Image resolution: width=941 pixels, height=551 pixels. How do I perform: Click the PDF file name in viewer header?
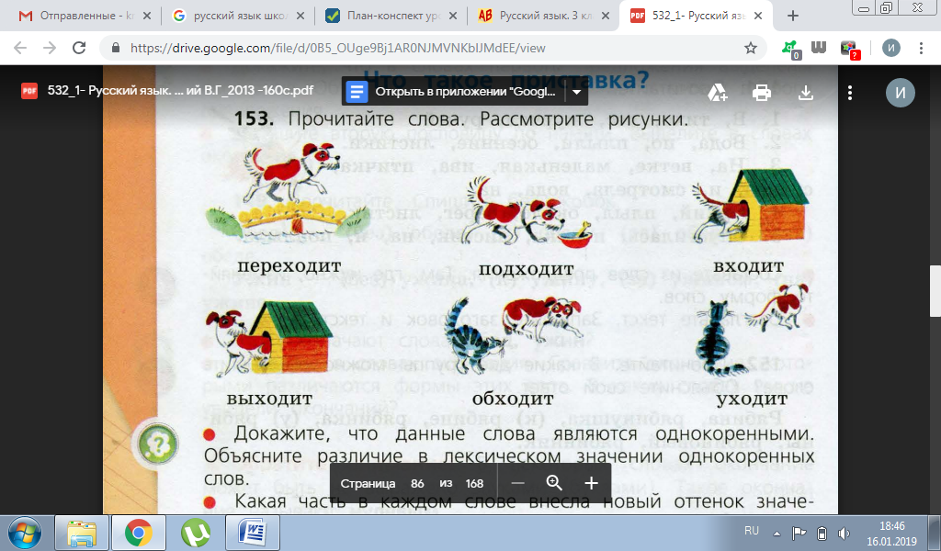coord(180,91)
